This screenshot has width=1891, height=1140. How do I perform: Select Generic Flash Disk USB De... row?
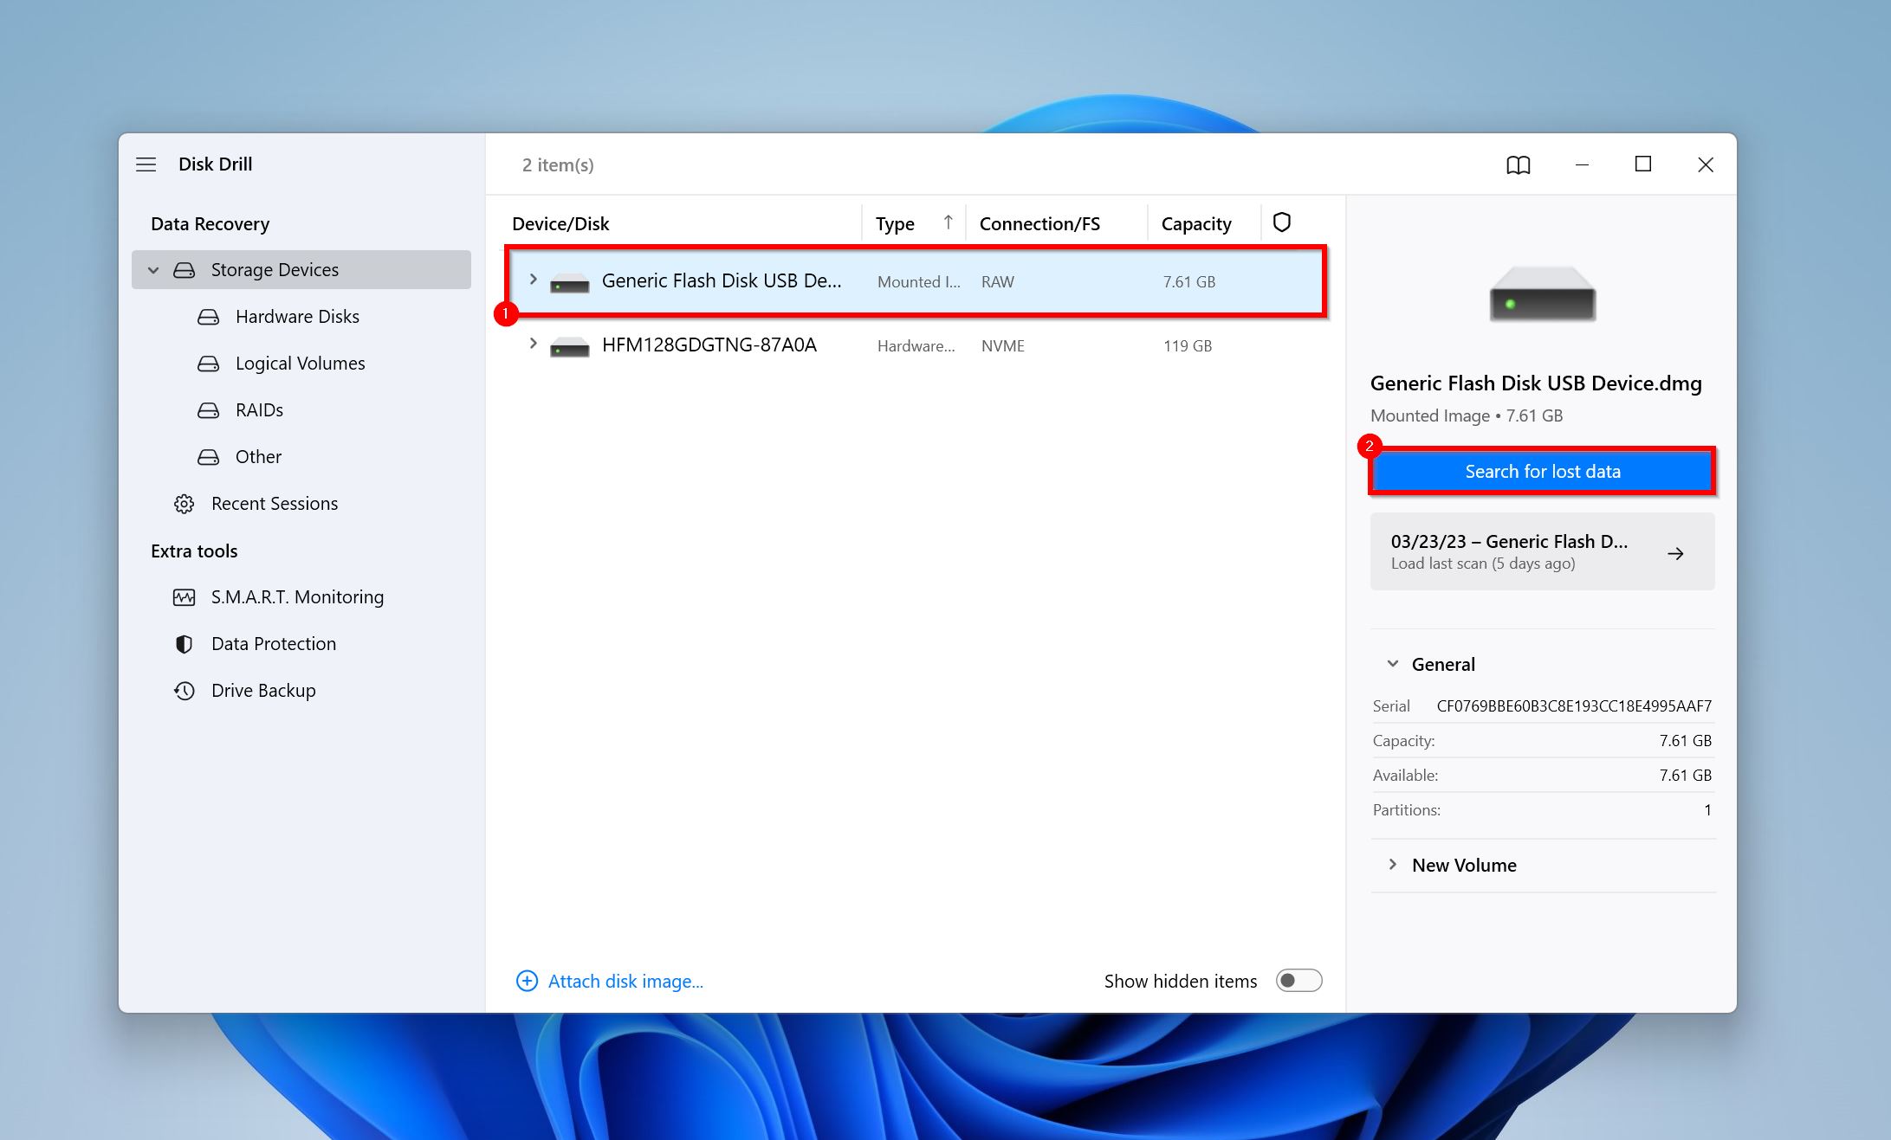pos(916,282)
